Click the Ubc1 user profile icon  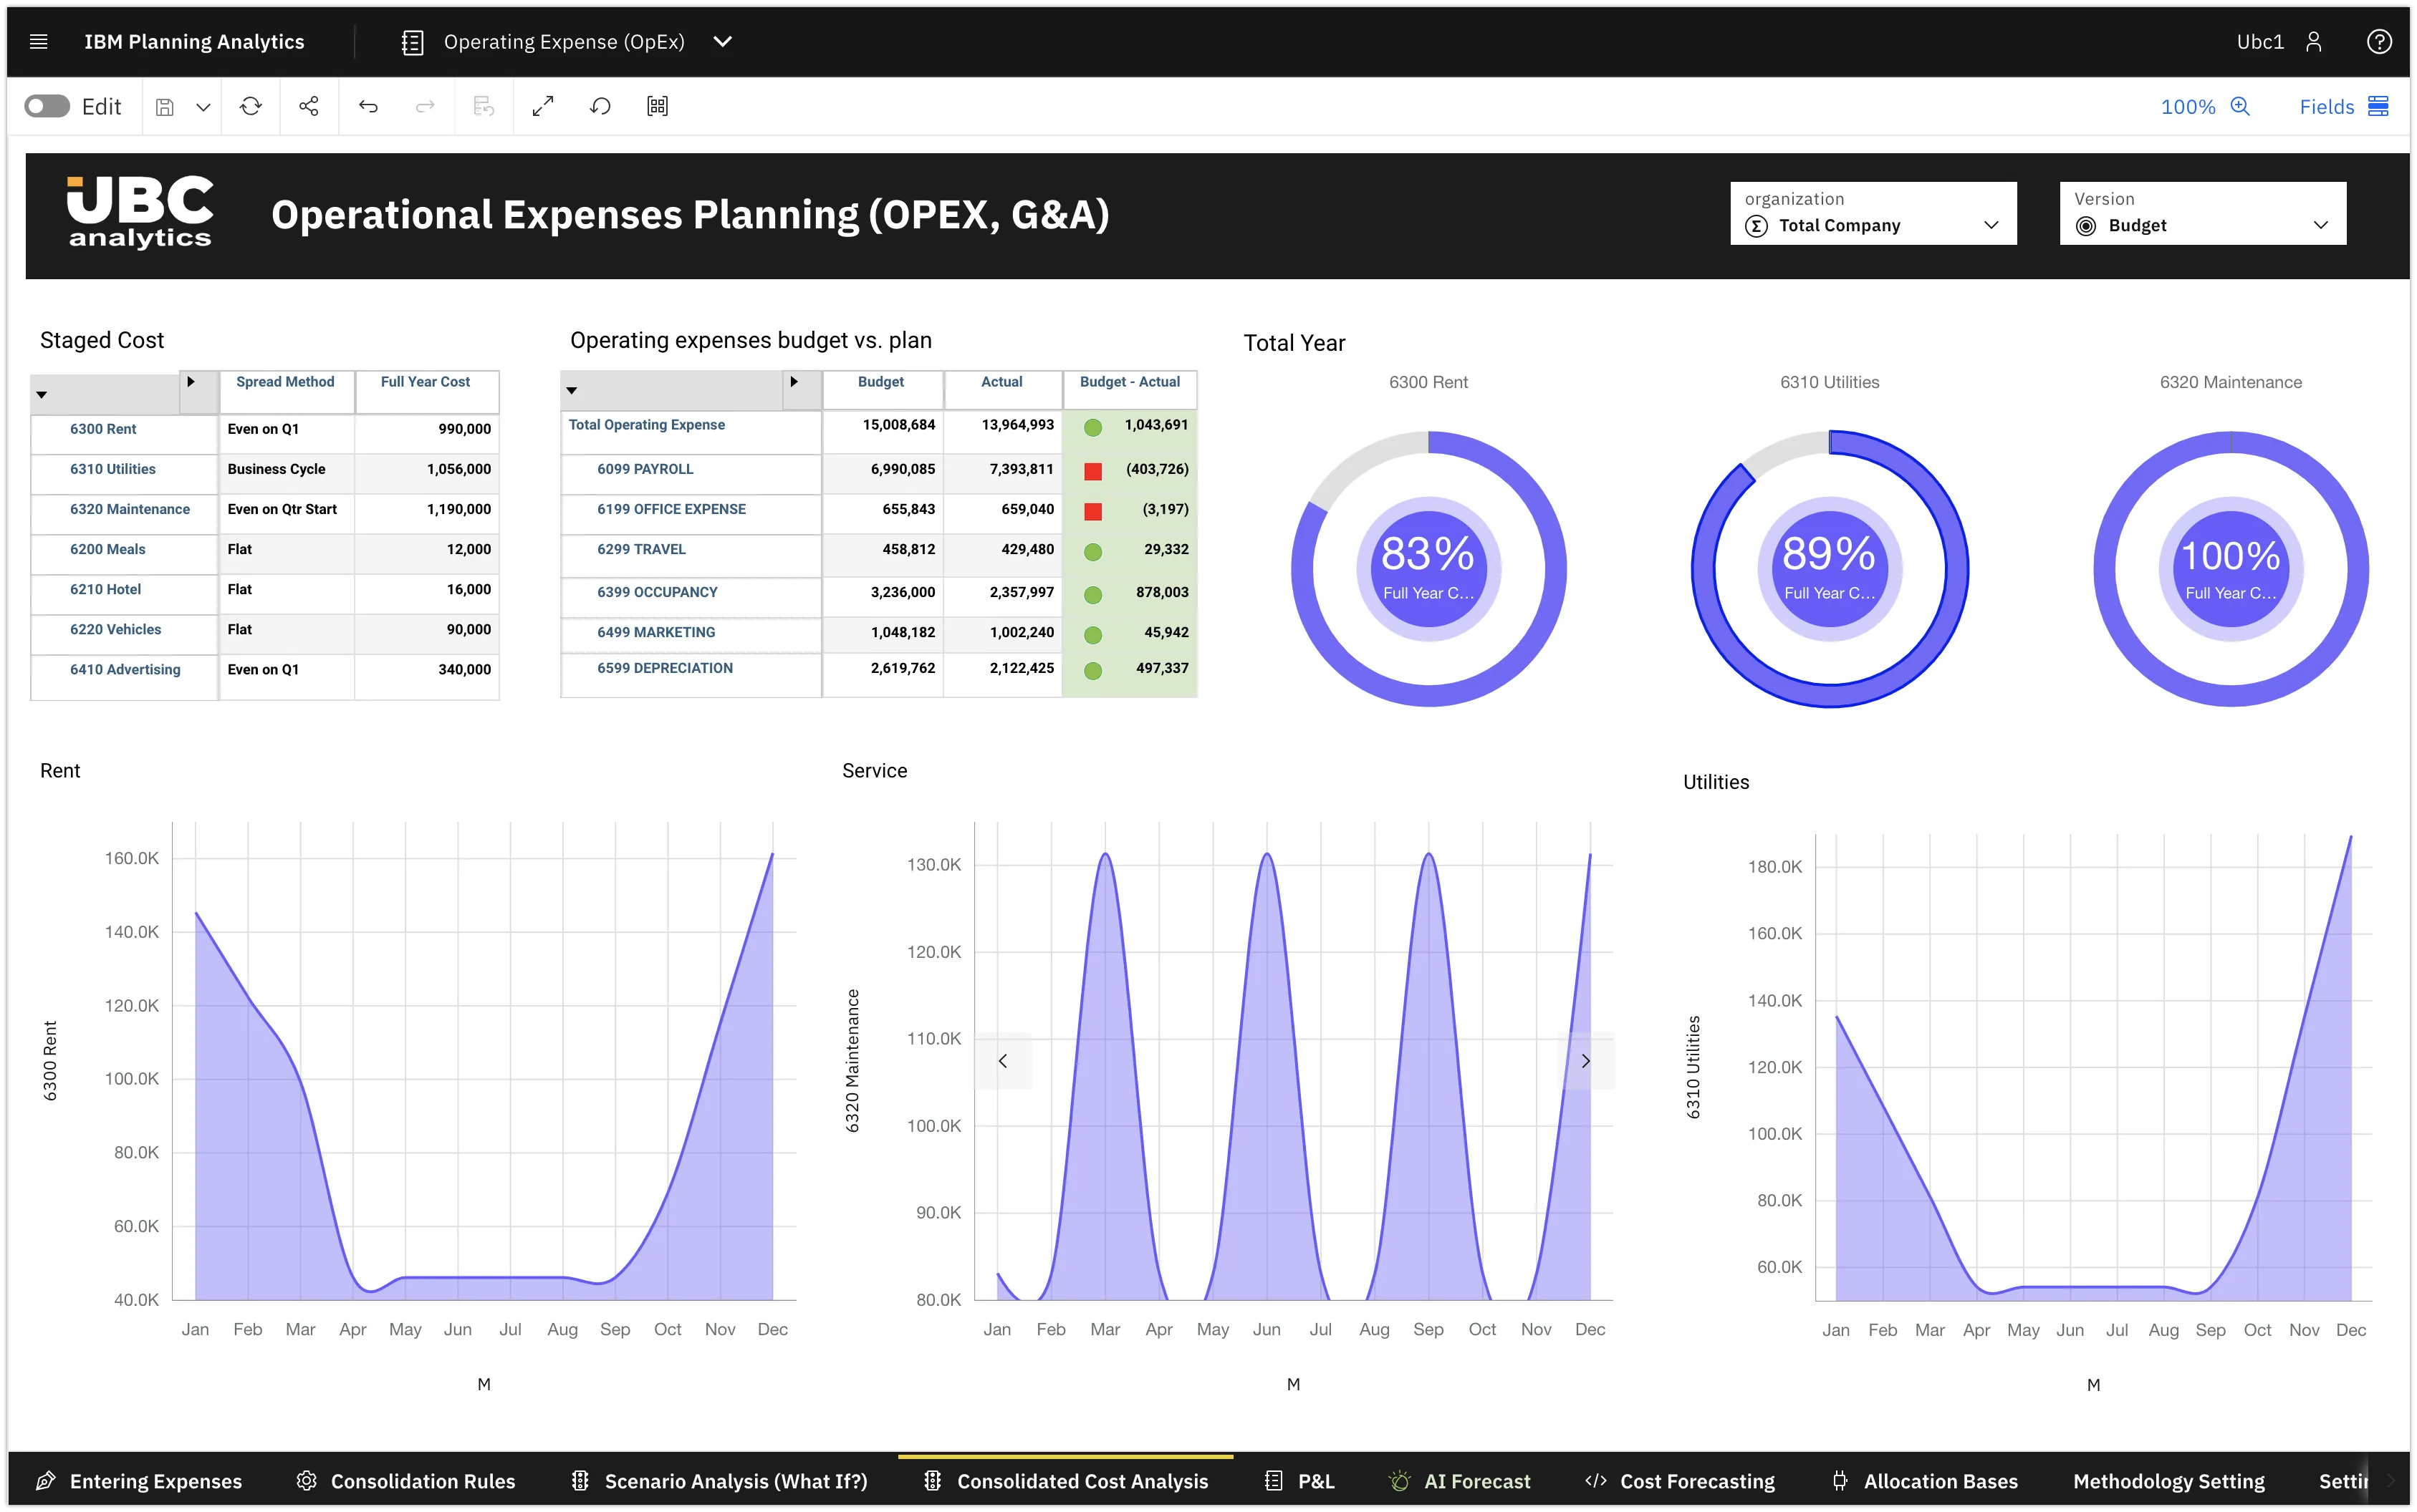click(2313, 41)
